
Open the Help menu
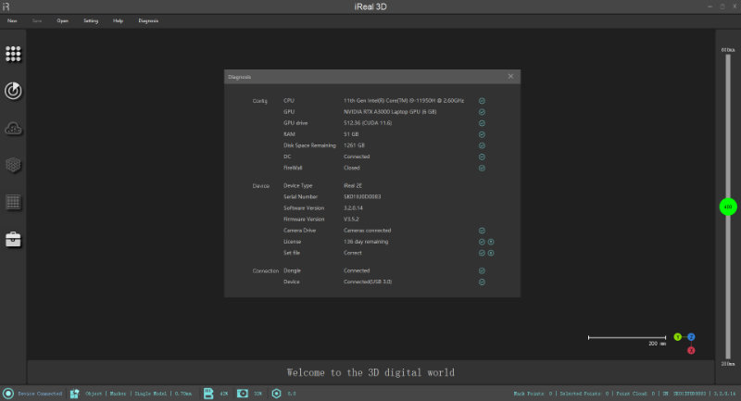tap(119, 20)
